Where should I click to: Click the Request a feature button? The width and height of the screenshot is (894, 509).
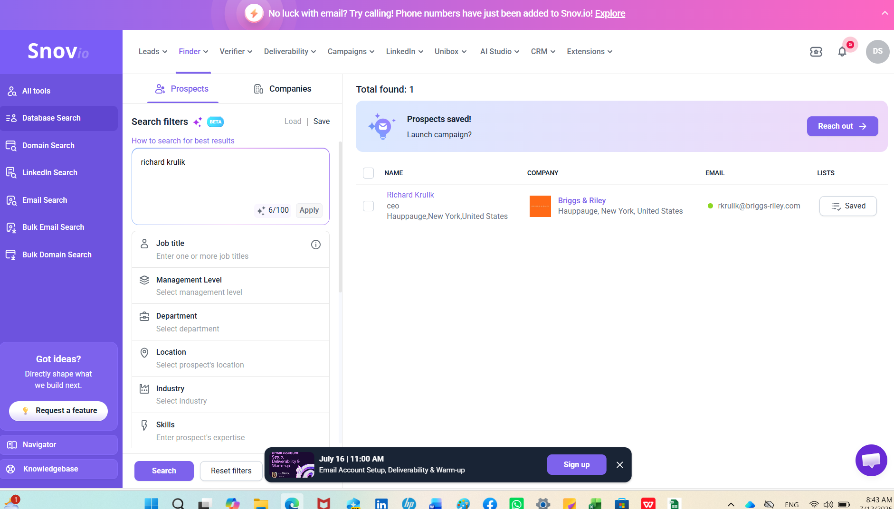(58, 411)
